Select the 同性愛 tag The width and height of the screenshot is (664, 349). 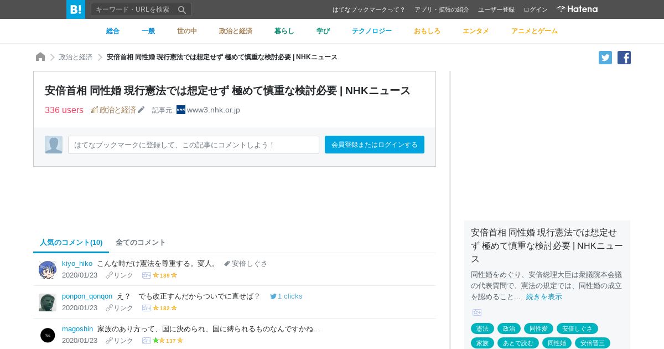coord(538,329)
